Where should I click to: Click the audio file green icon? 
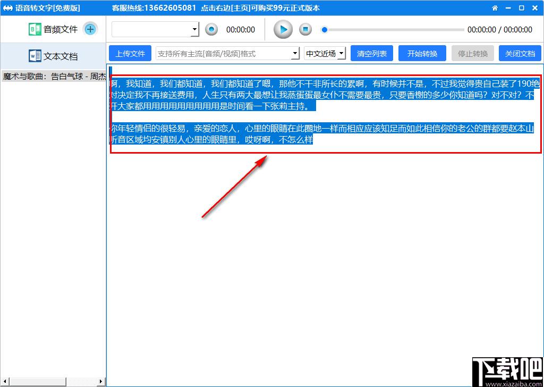(35, 29)
